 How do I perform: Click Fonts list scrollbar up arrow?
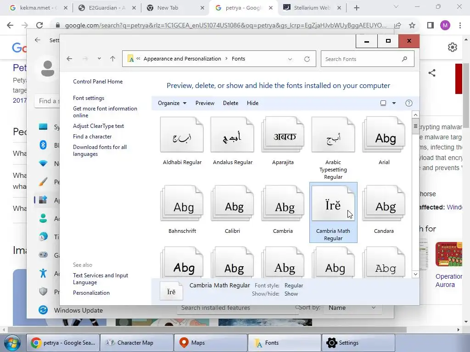tap(415, 115)
